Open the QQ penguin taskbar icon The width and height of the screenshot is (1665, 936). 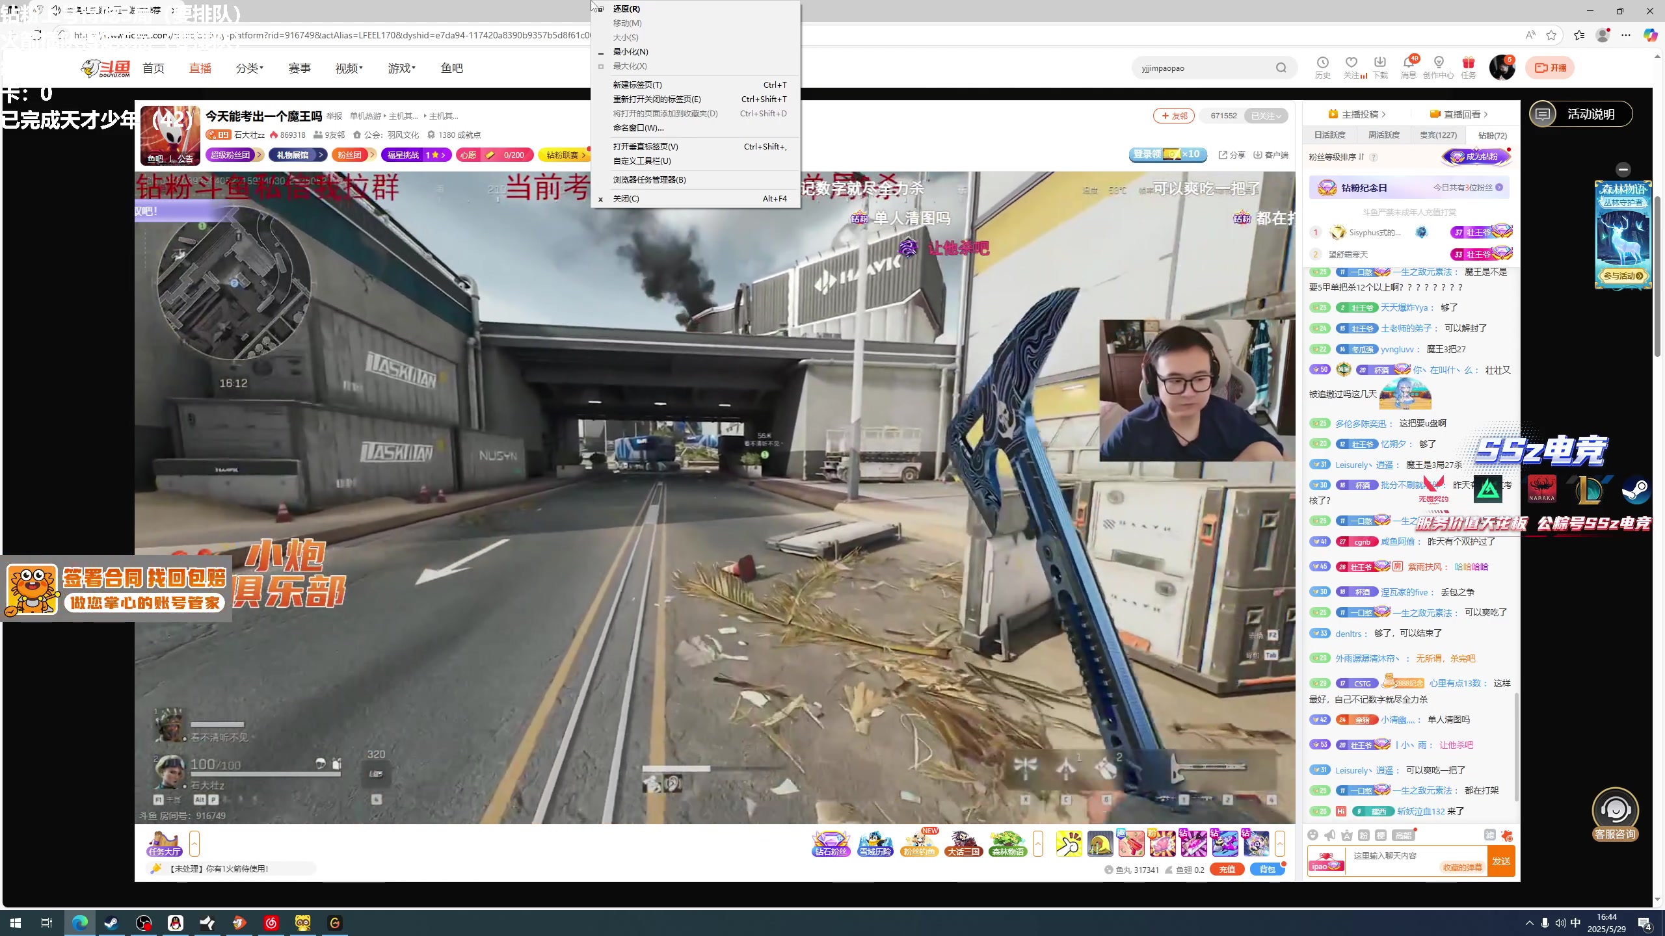click(x=176, y=922)
